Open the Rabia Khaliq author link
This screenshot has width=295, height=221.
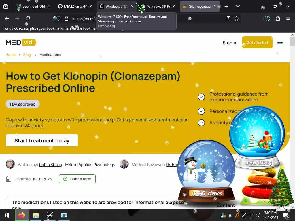point(51,165)
